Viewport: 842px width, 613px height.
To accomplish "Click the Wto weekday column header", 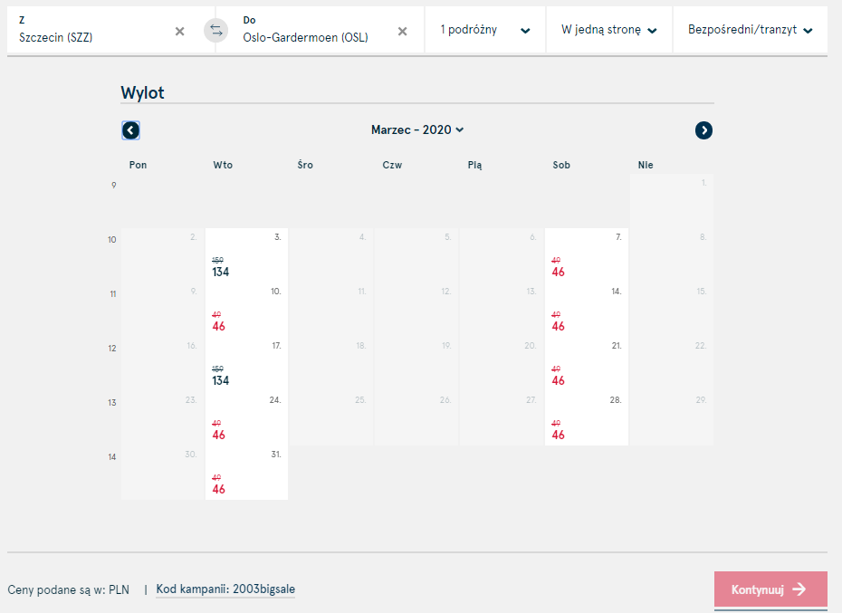I will 223,165.
